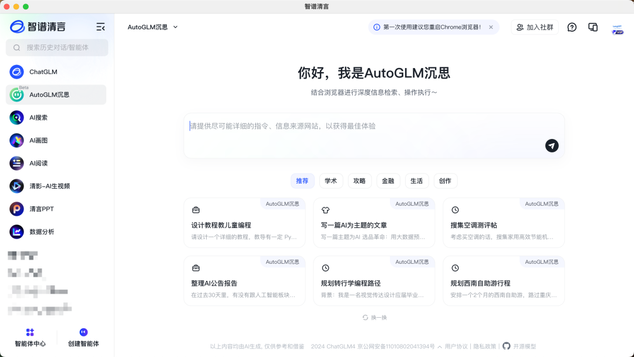Click 智能体中心 label text

point(31,344)
